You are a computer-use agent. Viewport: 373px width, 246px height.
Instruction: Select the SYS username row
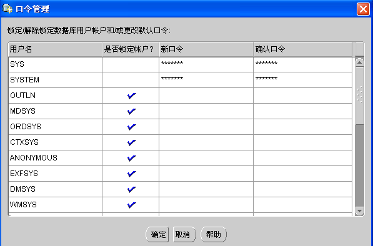[x=55, y=64]
